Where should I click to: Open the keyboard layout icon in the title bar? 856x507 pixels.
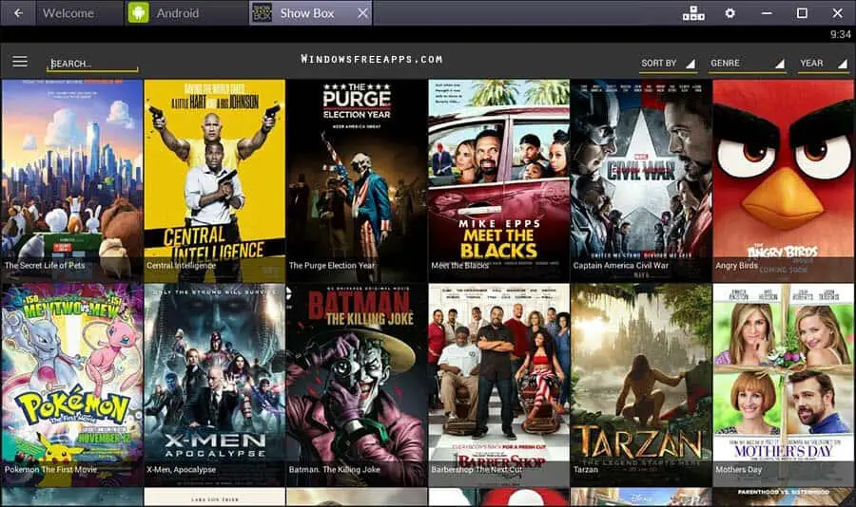[693, 12]
